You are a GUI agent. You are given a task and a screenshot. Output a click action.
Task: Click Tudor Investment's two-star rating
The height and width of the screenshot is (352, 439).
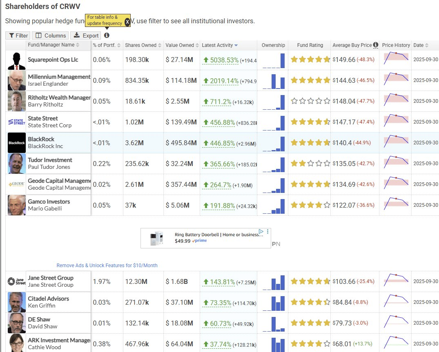[310, 164]
